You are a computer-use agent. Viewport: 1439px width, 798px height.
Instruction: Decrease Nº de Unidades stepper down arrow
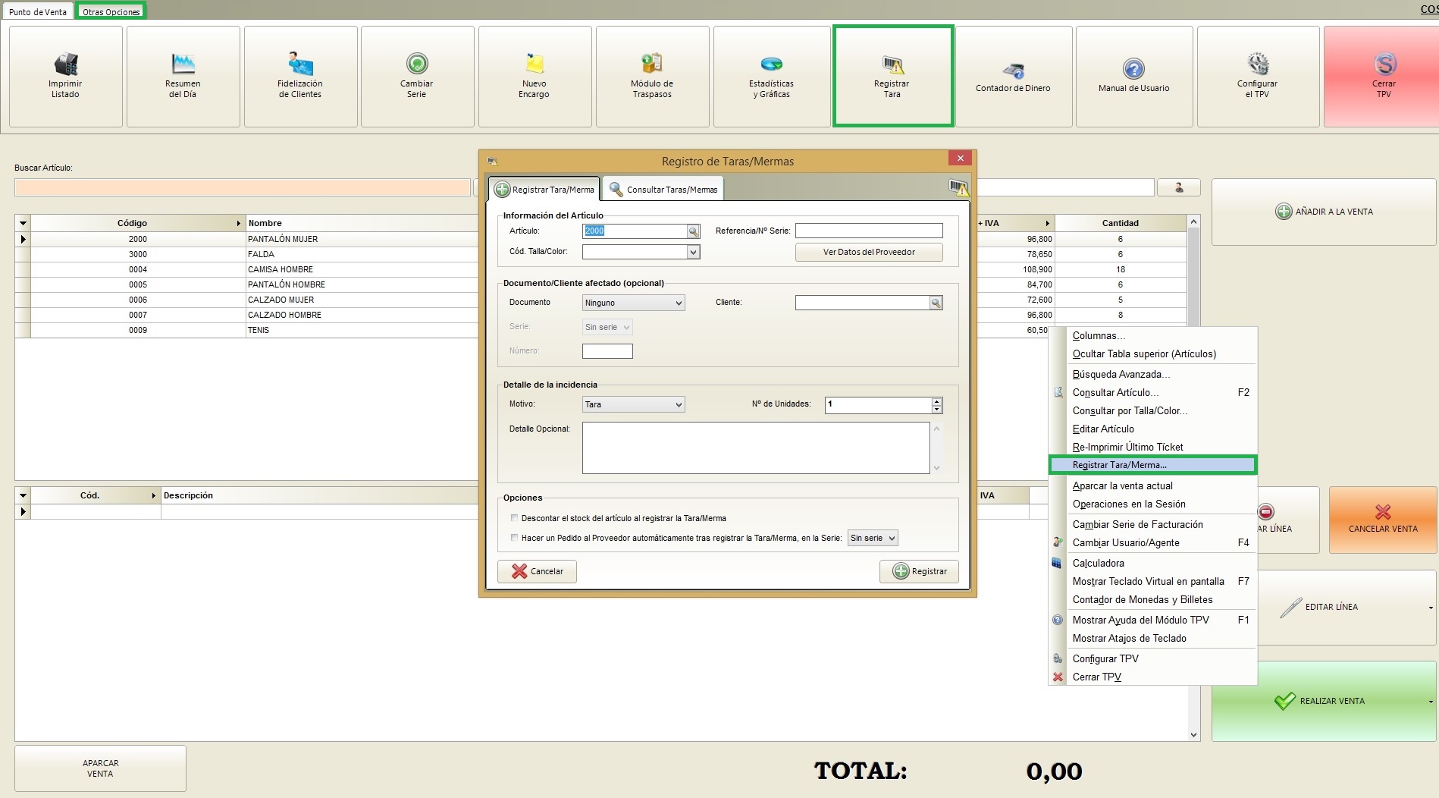click(x=937, y=409)
